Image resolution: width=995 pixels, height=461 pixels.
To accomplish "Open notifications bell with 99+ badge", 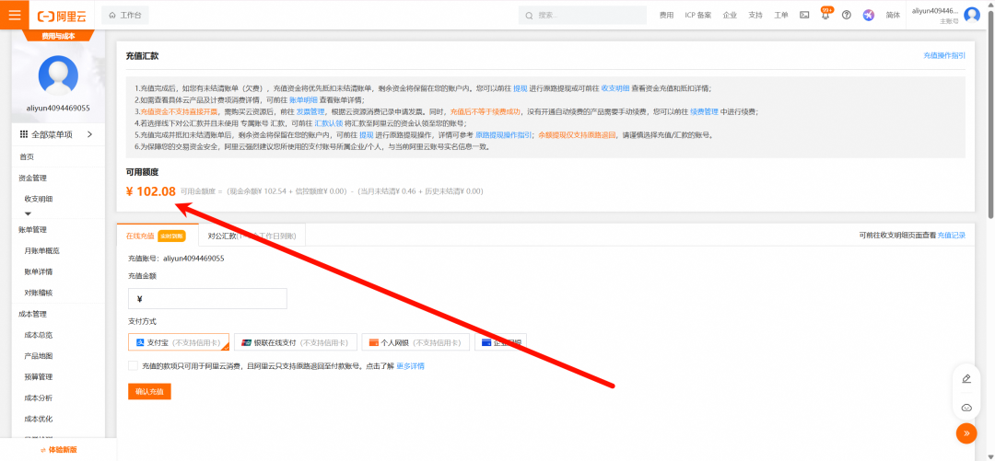I will pos(825,14).
